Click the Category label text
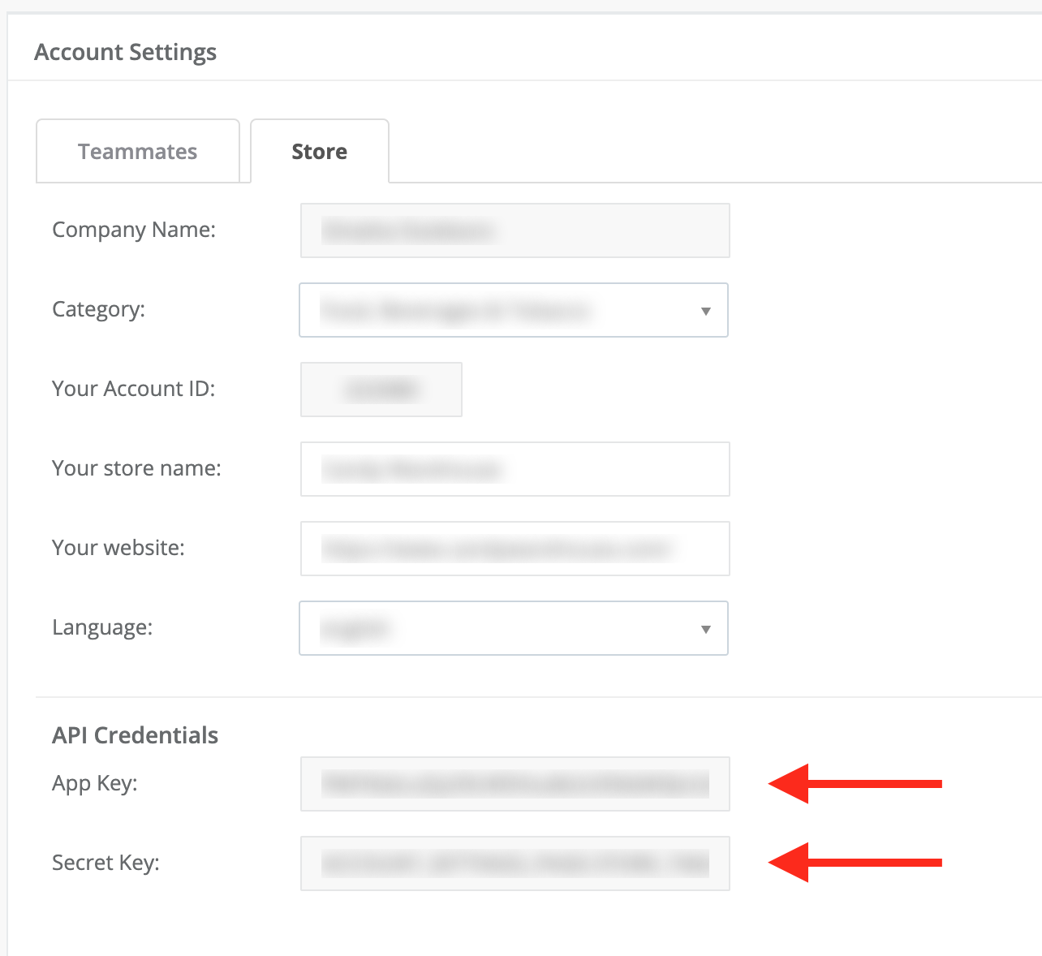 tap(98, 310)
